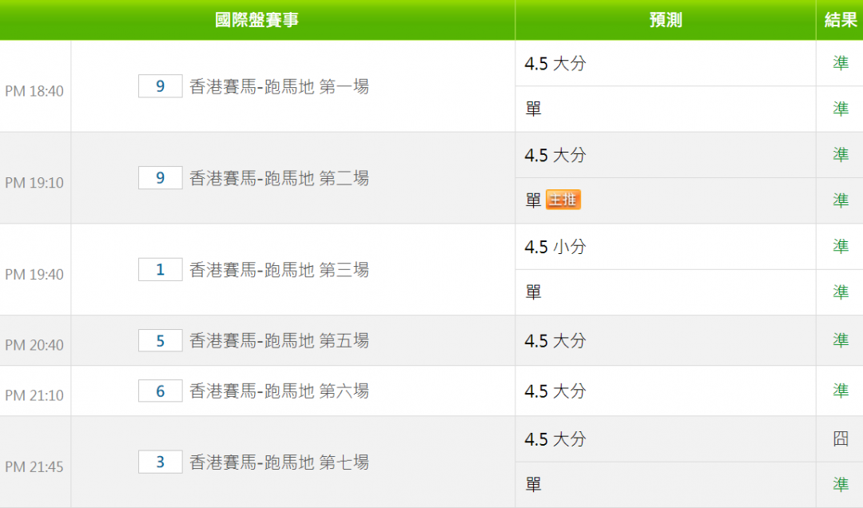
Task: Open 香港賽馬-跑馬地 第三場 event
Action: pos(279,270)
